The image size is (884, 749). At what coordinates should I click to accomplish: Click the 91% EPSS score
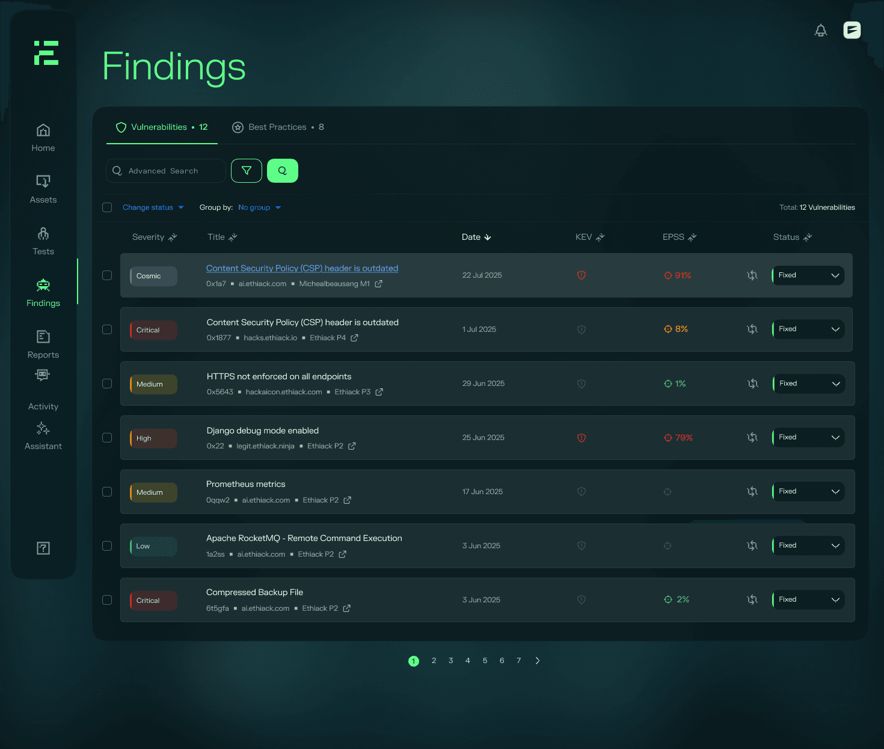[x=678, y=275]
